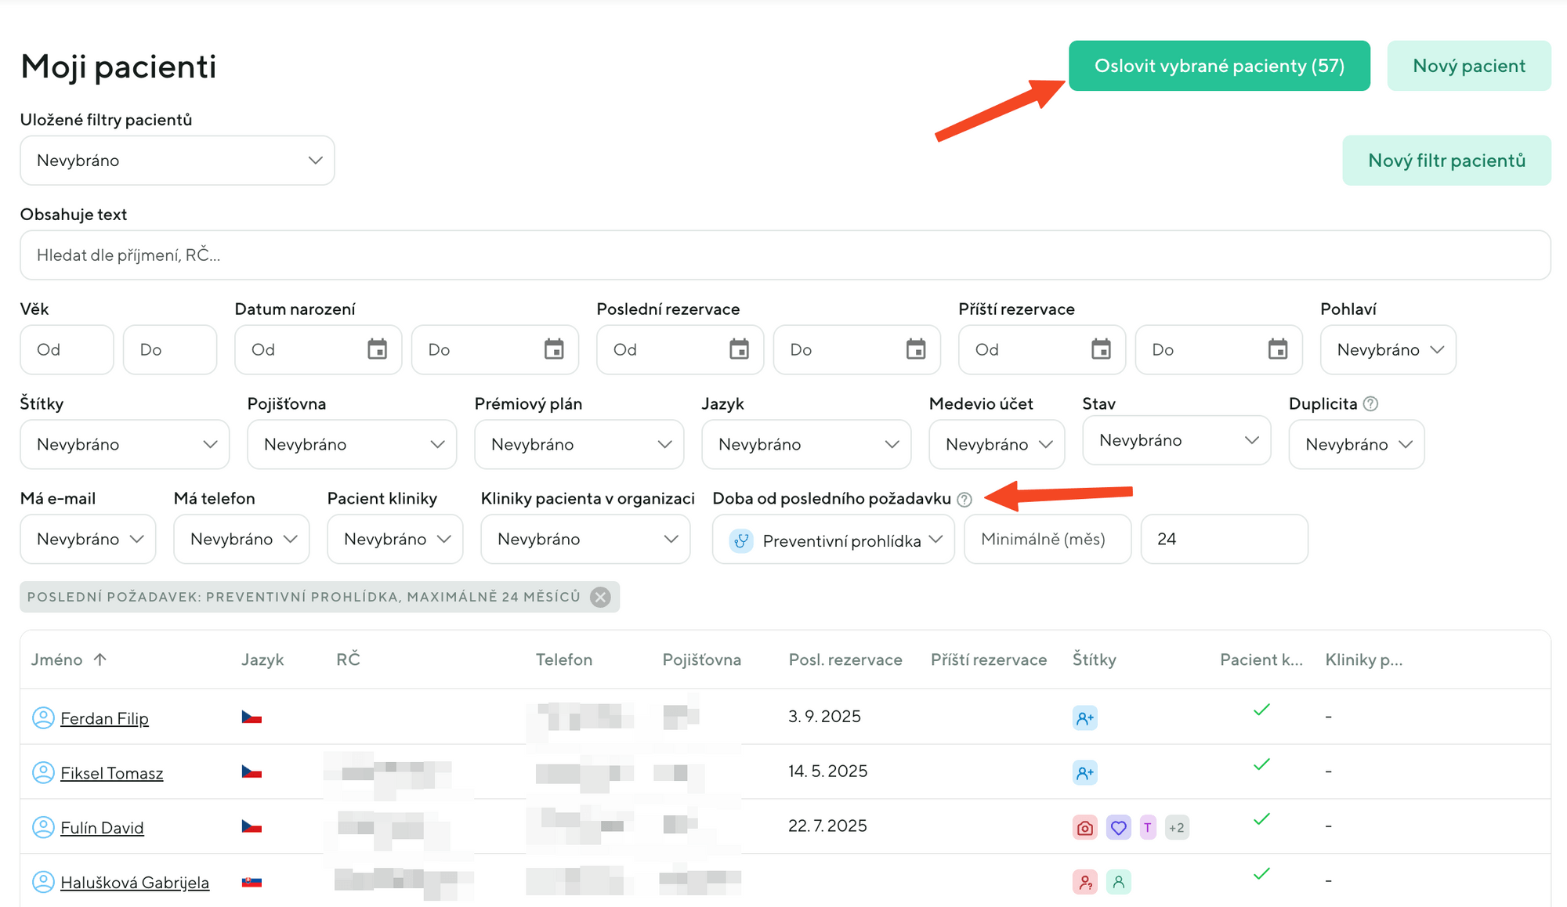Open the Preventivní prohlídka request type dropdown
Image resolution: width=1567 pixels, height=907 pixels.
pyautogui.click(x=834, y=540)
